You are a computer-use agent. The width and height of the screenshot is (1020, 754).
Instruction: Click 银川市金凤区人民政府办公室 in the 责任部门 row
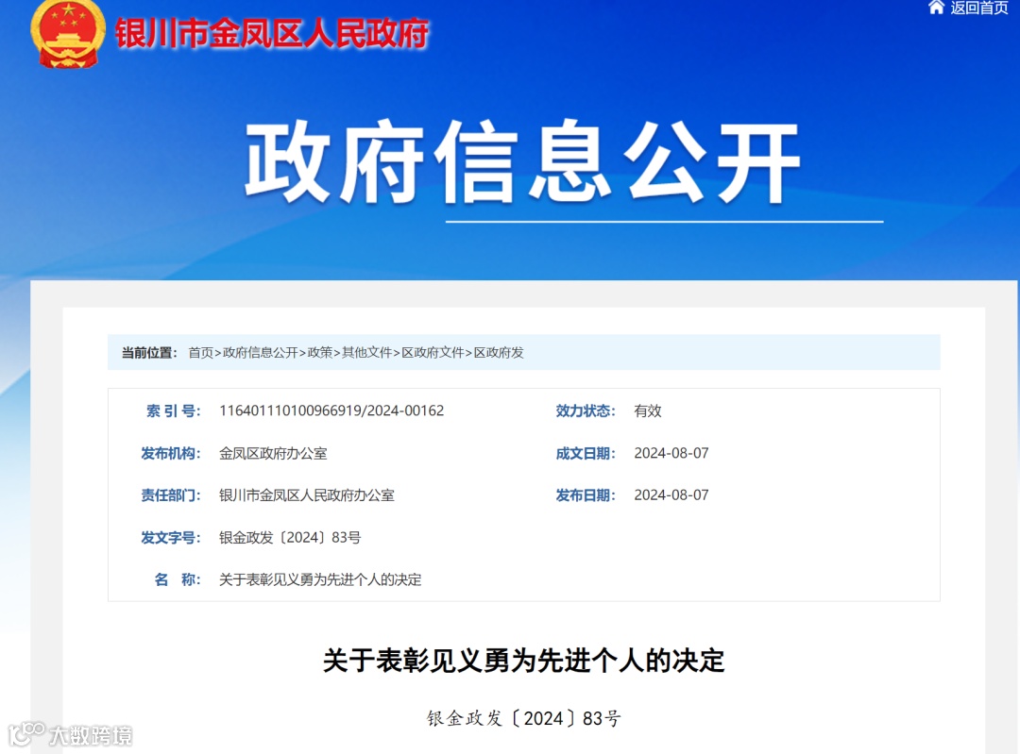pyautogui.click(x=306, y=495)
